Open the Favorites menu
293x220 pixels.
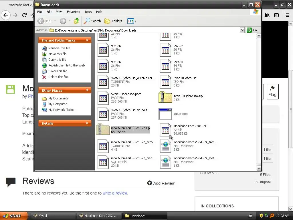pos(74,12)
